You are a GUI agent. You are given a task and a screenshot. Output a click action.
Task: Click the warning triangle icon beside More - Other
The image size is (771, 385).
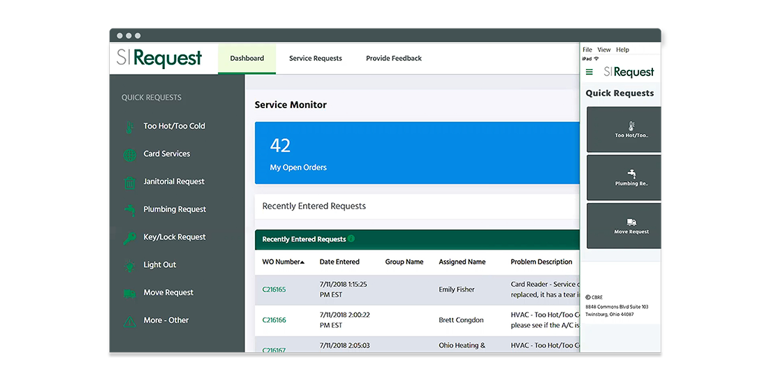coord(129,322)
